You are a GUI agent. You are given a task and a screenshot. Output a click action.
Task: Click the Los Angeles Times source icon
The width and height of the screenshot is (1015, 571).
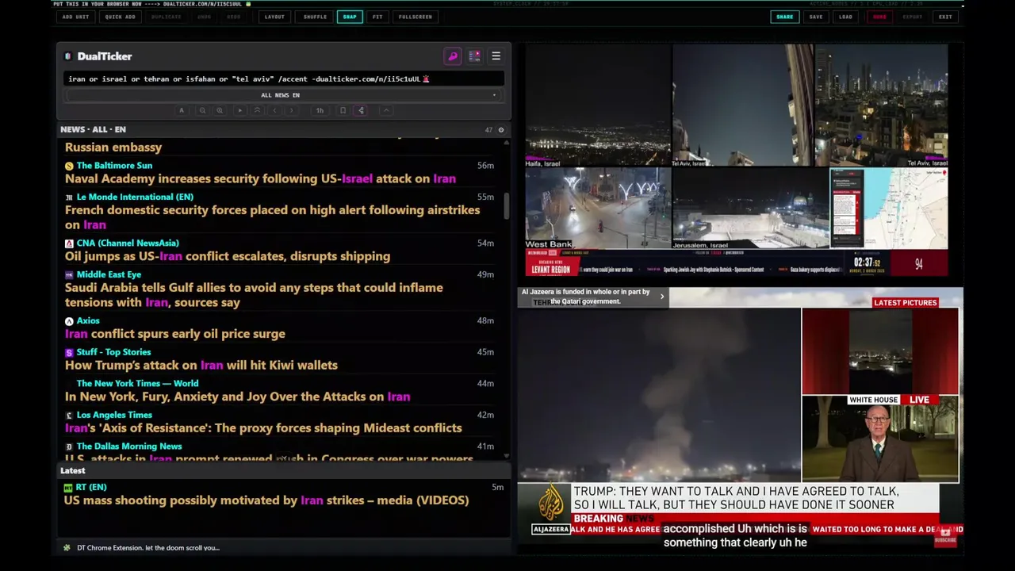tap(69, 415)
